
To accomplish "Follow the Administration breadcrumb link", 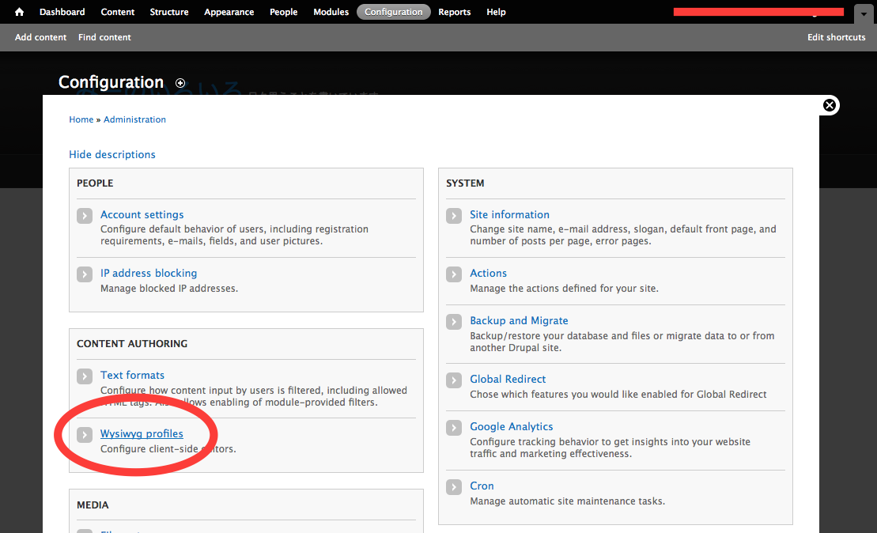I will tap(134, 119).
